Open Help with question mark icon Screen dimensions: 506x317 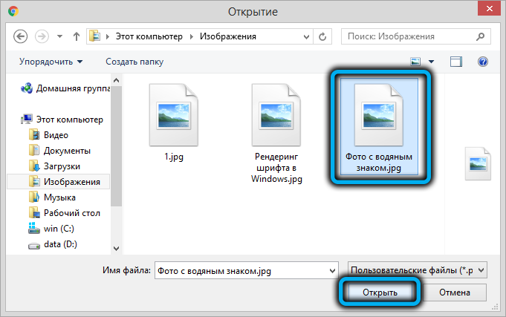tap(483, 62)
